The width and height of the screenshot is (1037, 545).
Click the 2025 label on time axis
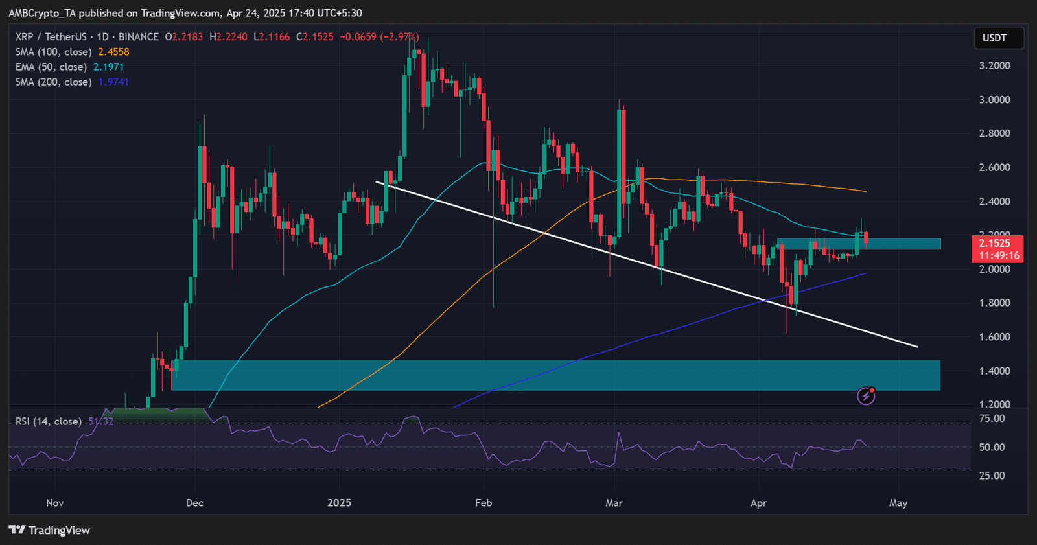pos(339,503)
